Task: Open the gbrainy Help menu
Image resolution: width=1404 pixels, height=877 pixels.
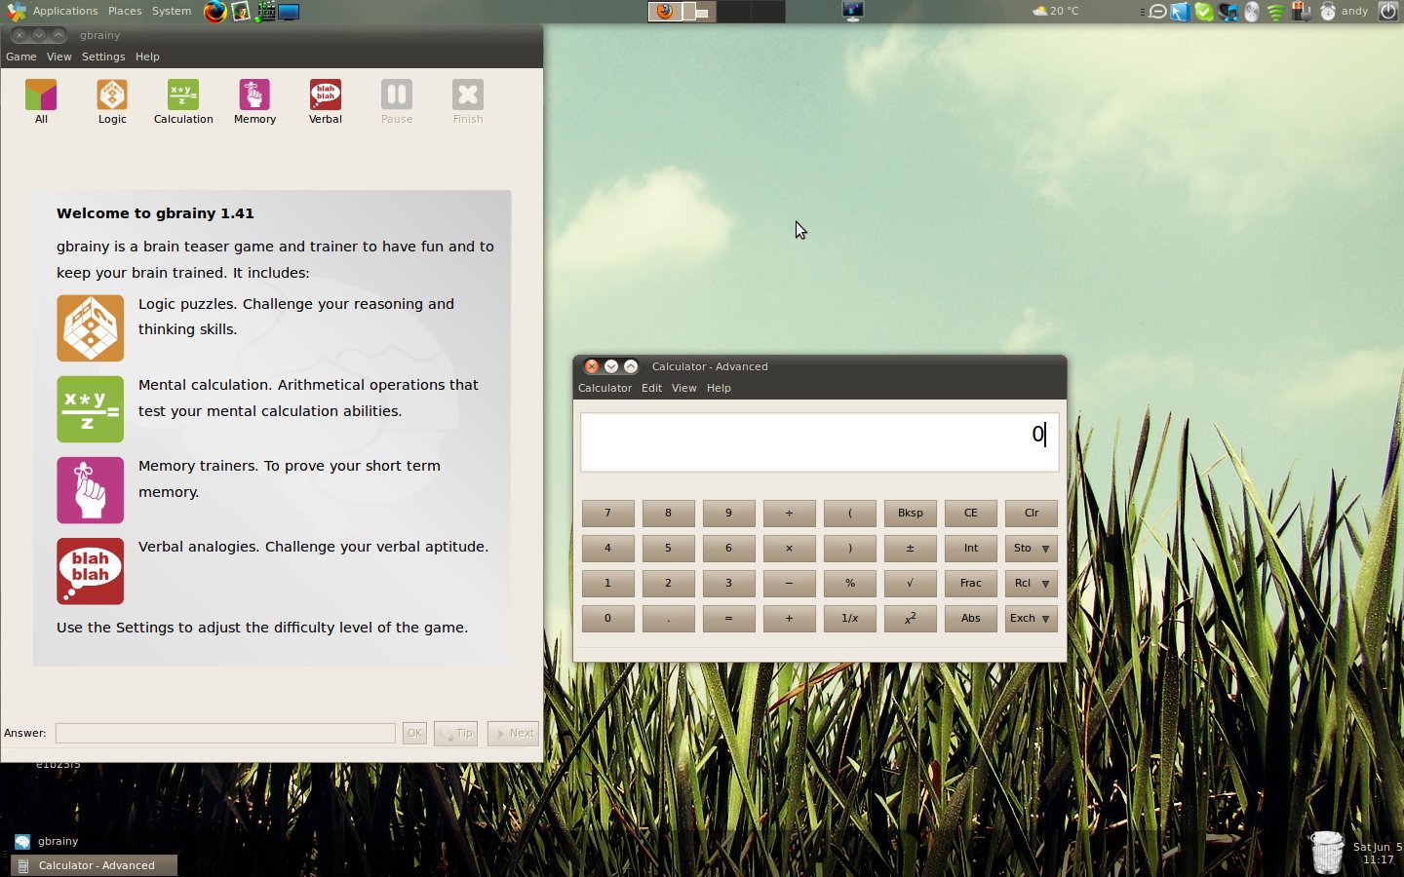Action: tap(147, 57)
